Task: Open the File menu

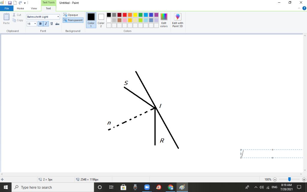Action: 7,8
